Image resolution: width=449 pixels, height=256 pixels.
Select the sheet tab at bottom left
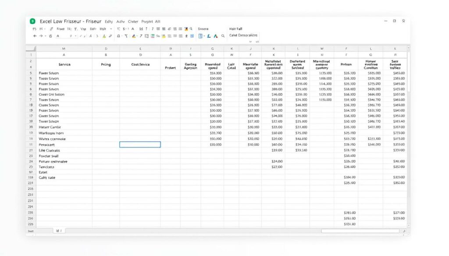[59, 231]
